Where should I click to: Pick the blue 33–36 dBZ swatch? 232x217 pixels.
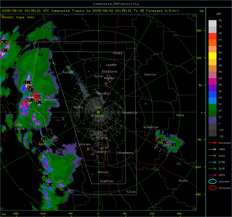212,94
